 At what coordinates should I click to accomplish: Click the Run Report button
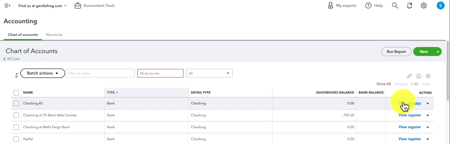click(396, 51)
